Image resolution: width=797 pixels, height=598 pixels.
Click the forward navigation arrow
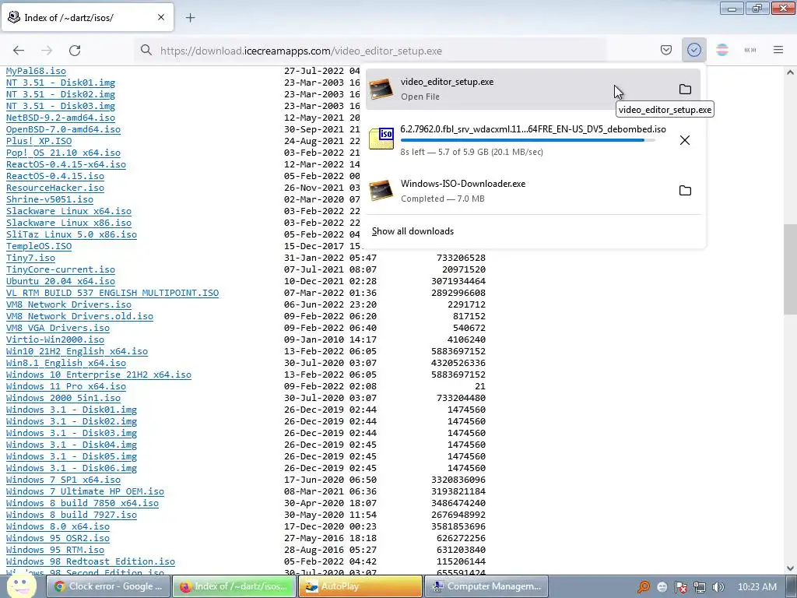[47, 51]
